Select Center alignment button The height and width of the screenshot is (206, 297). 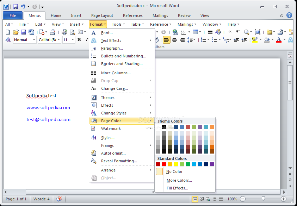tap(174, 40)
